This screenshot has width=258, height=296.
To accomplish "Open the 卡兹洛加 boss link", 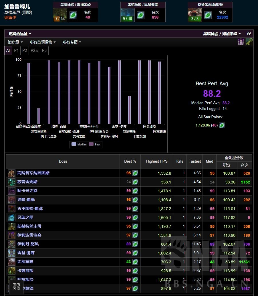I will click(25, 271).
